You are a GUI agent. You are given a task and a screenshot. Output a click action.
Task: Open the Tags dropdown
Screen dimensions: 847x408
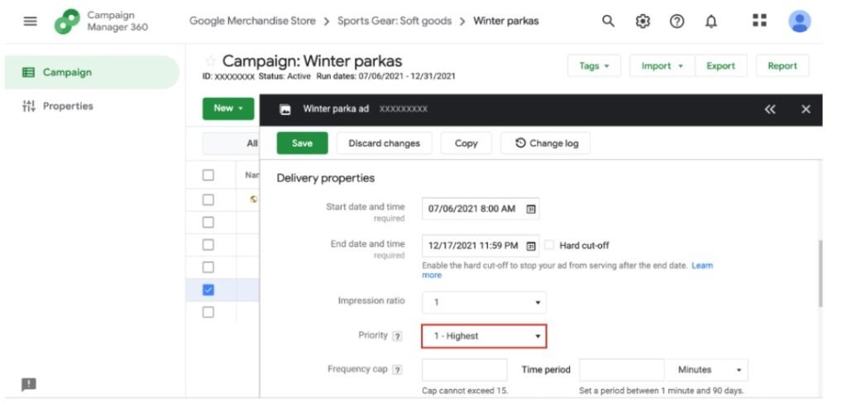point(594,66)
